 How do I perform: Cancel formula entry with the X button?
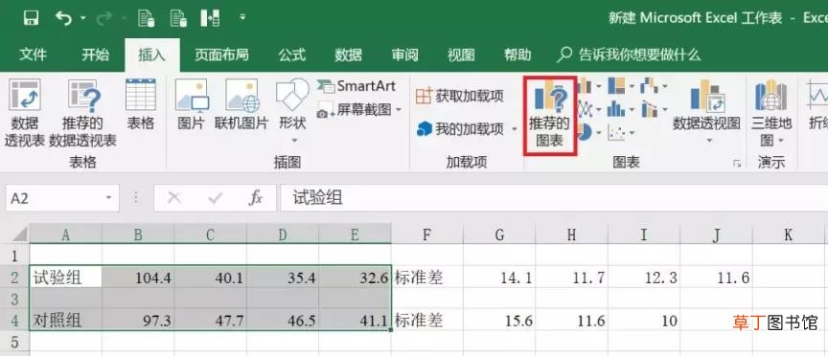point(174,198)
